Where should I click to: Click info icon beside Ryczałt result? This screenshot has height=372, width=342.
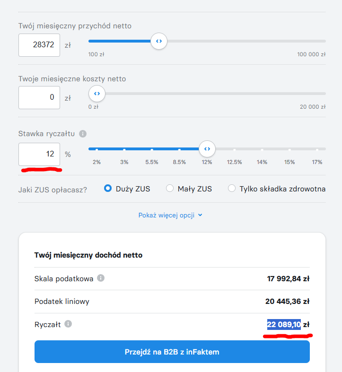(68, 324)
